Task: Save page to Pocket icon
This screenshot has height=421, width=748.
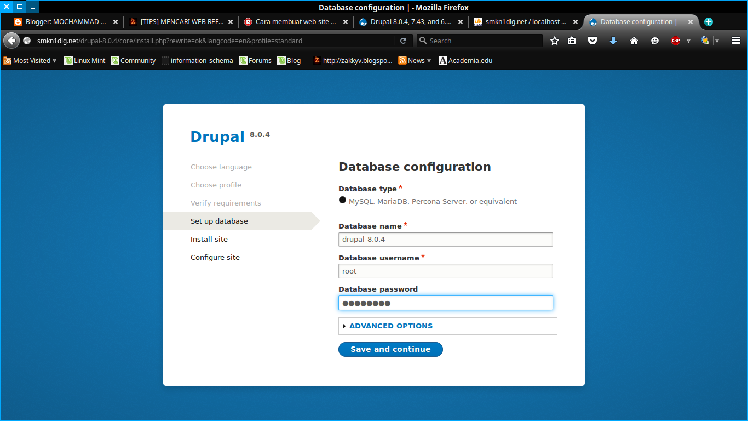Action: [592, 41]
